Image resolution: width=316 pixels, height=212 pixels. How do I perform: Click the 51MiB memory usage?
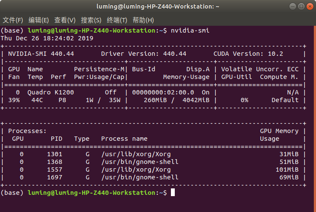pos(289,162)
